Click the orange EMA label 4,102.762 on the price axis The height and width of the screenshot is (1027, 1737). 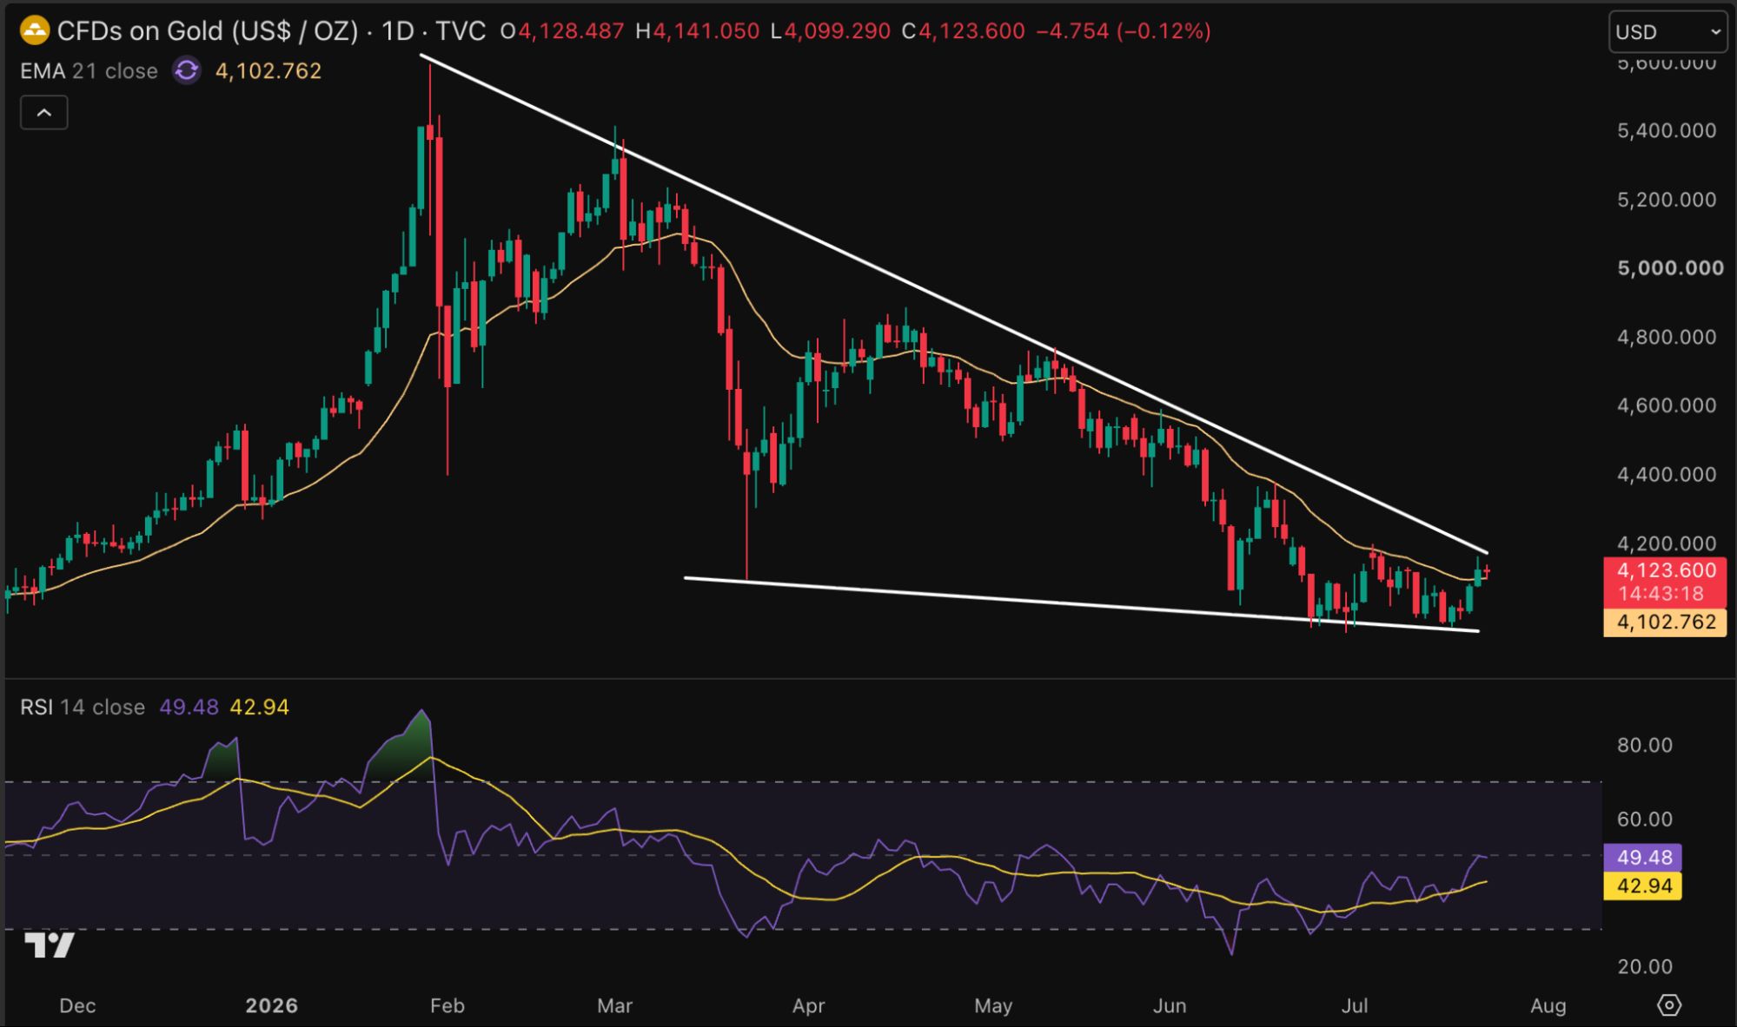(1665, 622)
